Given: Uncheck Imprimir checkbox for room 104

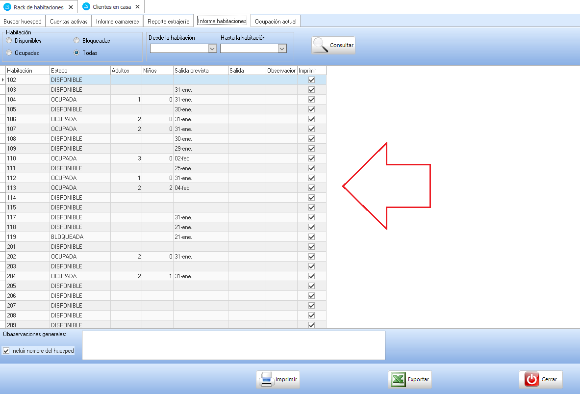Looking at the screenshot, I should [311, 100].
